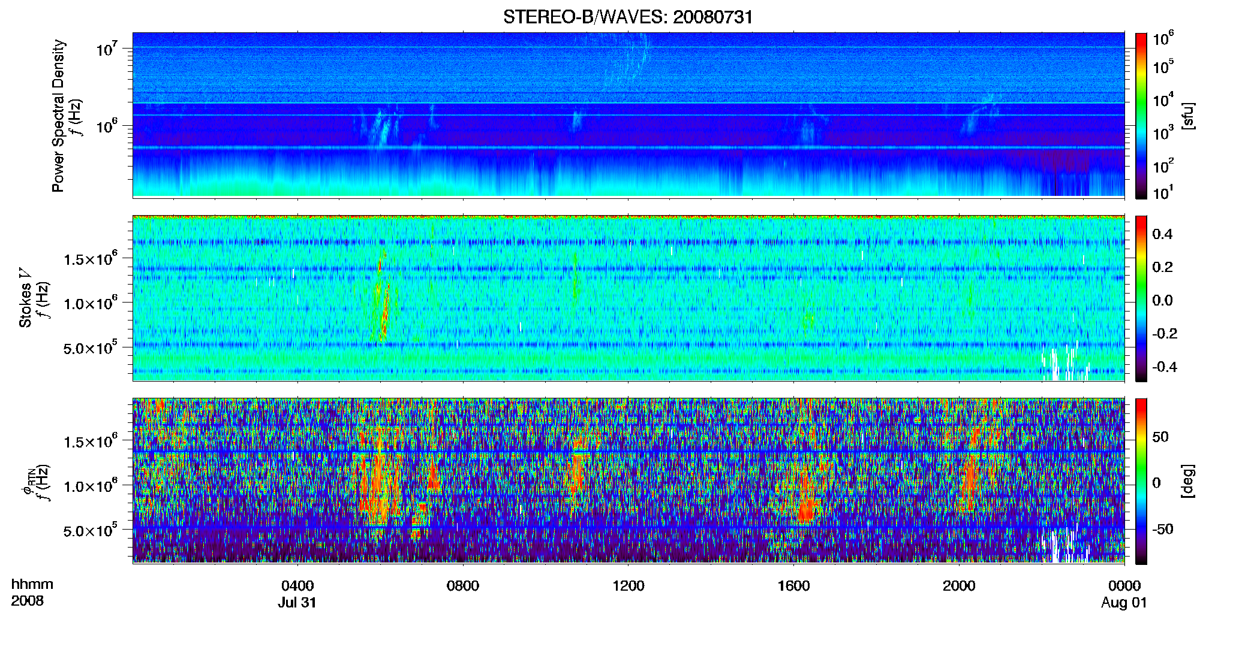Click the Stokes V axis label
This screenshot has width=1257, height=647.
pos(25,298)
